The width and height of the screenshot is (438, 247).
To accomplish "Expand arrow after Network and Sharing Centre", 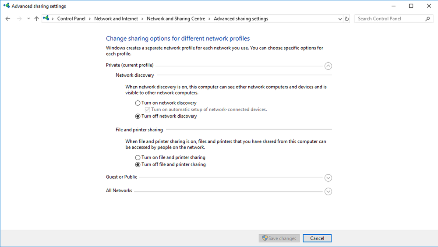I will [209, 19].
